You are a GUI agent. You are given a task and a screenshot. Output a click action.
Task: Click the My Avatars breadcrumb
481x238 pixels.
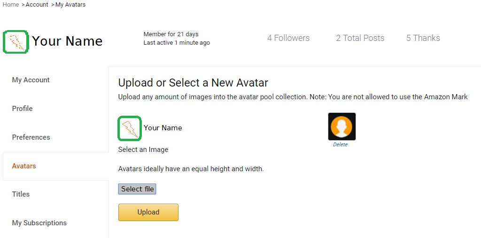tap(70, 5)
